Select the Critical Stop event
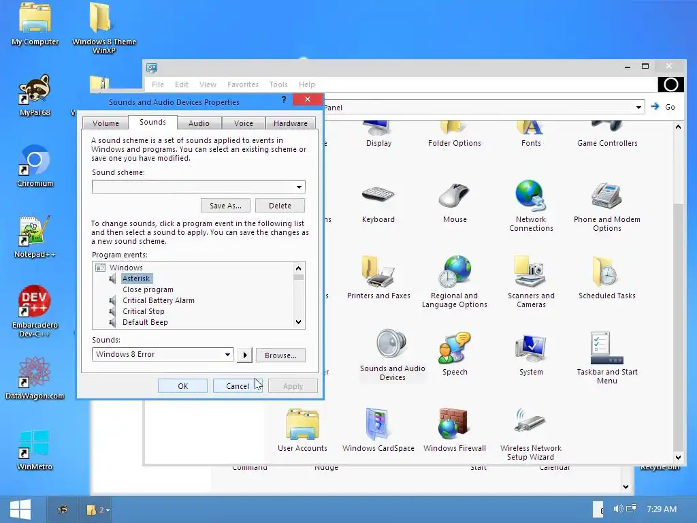 [143, 311]
